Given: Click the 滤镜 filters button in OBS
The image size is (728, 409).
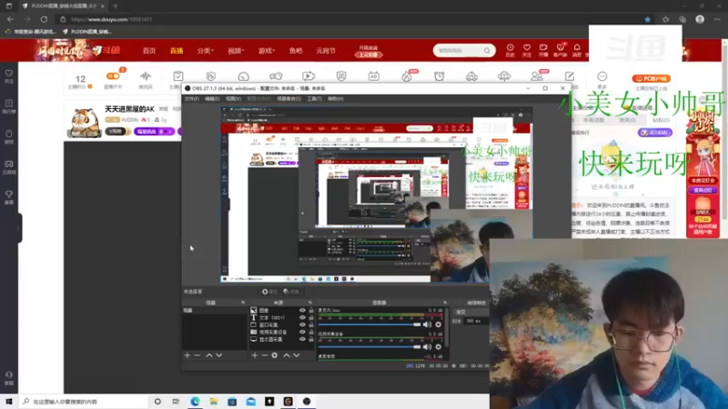Looking at the screenshot, I should (291, 292).
